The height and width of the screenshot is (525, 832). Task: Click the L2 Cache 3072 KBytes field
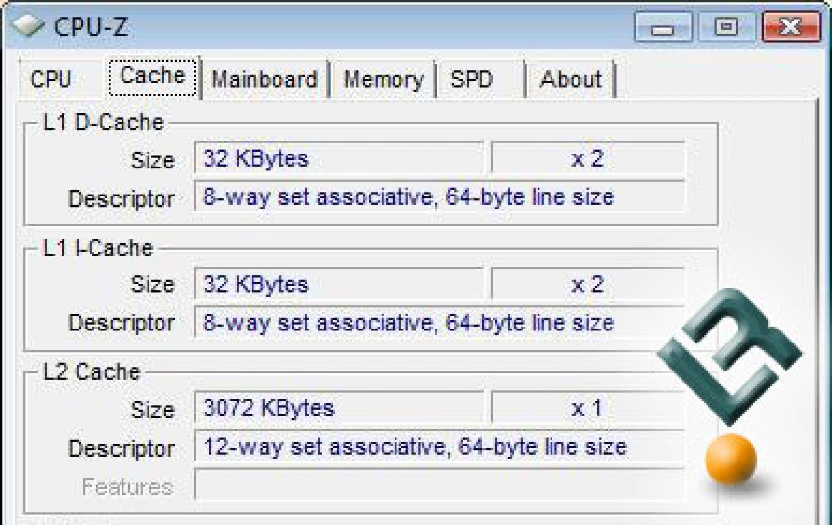(339, 408)
